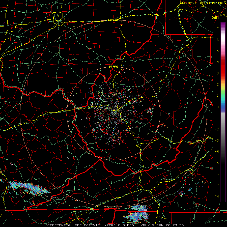Click the "1" value on the color scale
The width and height of the screenshot is (227, 227).
218,96
